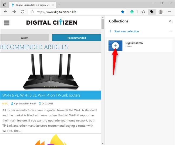Minimize the Edge window
This screenshot has width=175, height=145.
click(x=153, y=3)
